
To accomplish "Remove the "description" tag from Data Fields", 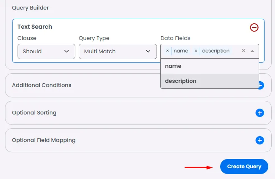I will tap(196, 51).
